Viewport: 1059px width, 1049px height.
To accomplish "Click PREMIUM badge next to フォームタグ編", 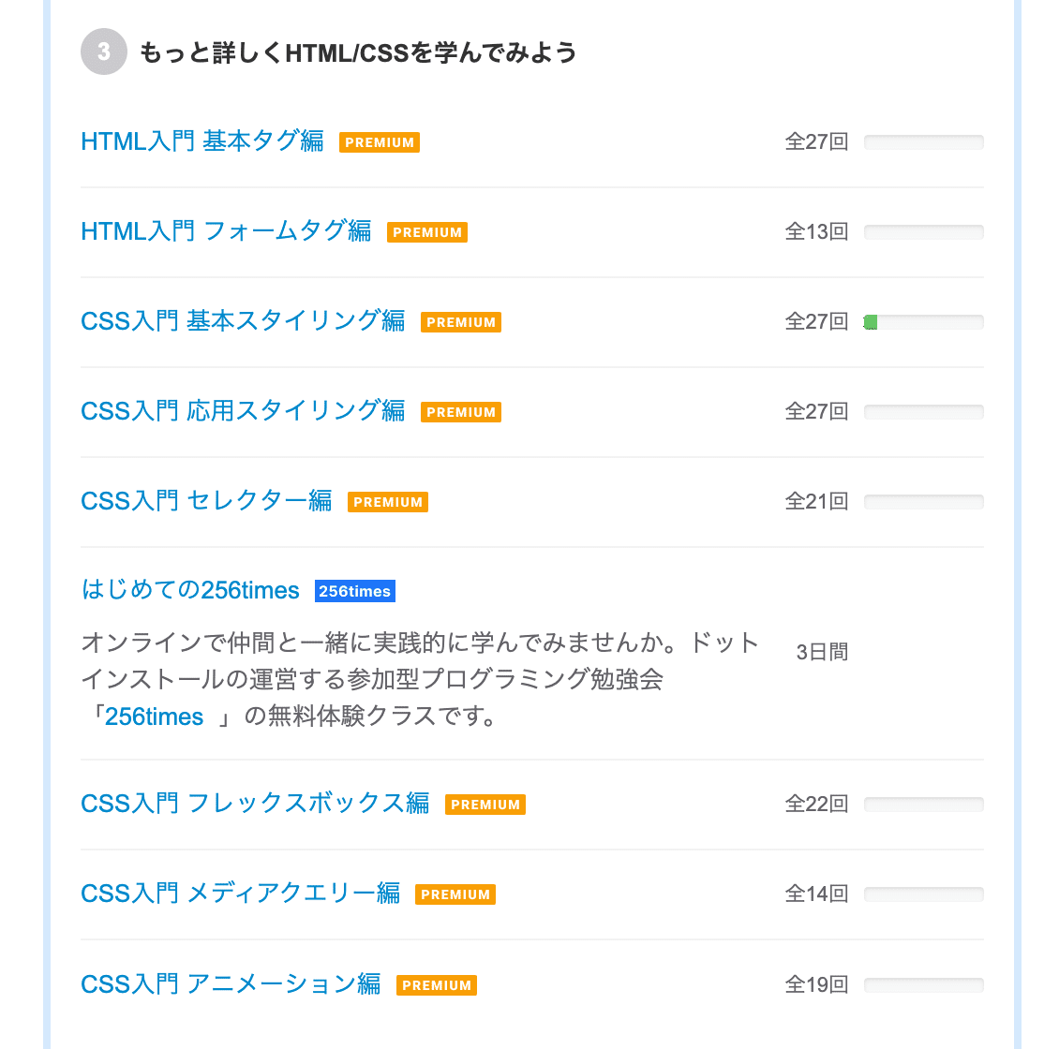I will [427, 232].
